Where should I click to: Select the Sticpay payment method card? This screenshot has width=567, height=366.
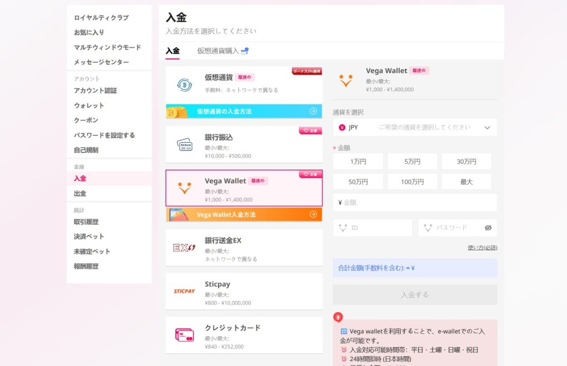coord(244,291)
